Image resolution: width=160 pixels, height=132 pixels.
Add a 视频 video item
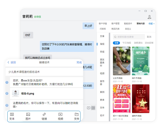pos(60,117)
